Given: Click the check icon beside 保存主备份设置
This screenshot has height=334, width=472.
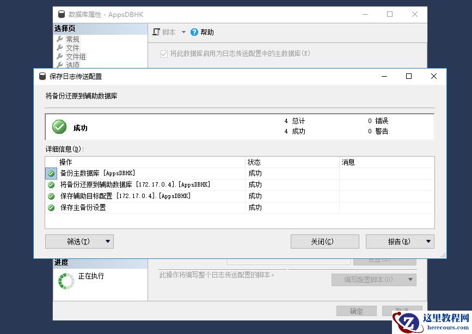Looking at the screenshot, I should click(x=51, y=207).
